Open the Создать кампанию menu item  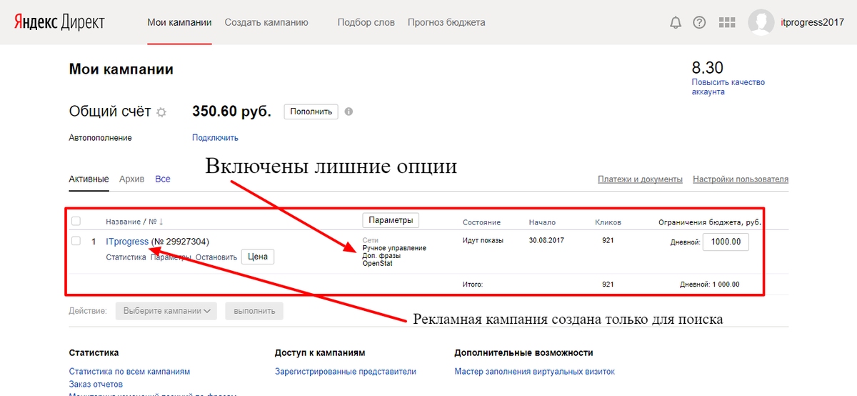tap(266, 22)
